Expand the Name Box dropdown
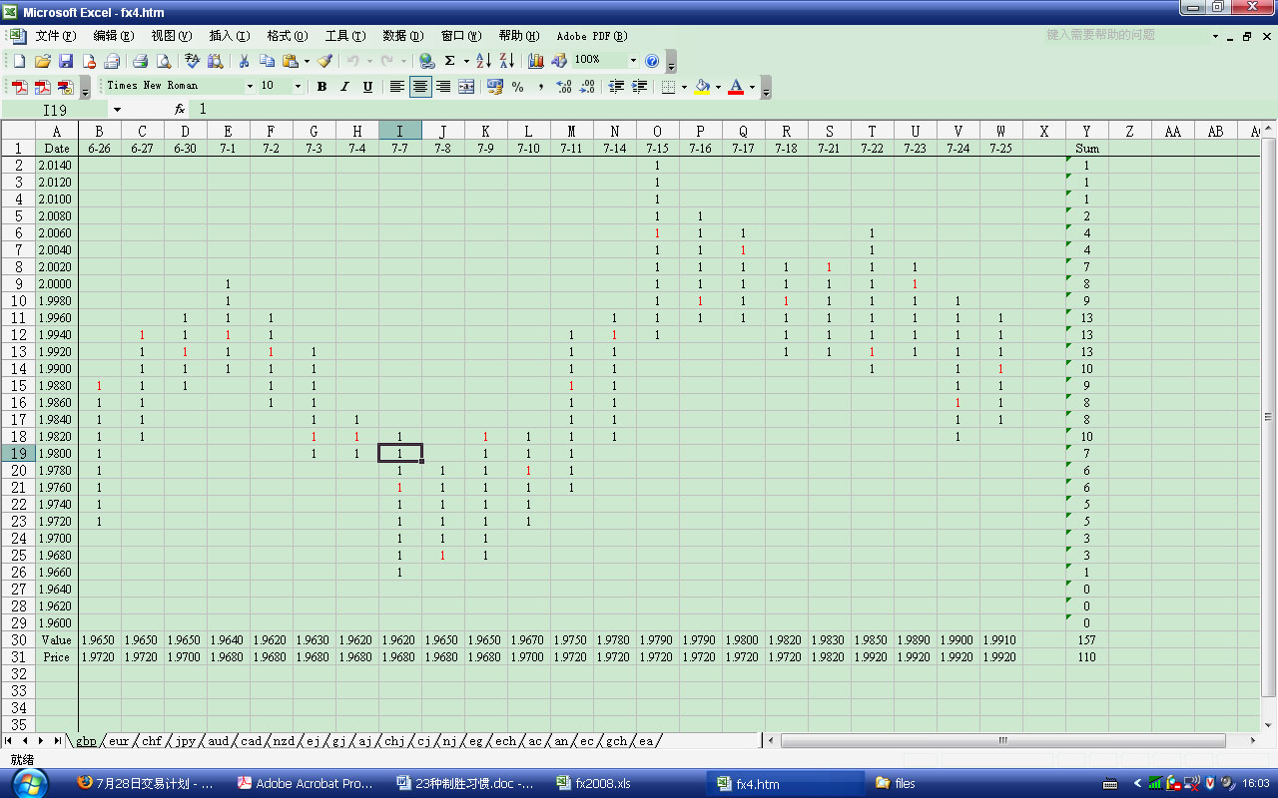Screen dimensions: 1278x798 click(x=117, y=109)
